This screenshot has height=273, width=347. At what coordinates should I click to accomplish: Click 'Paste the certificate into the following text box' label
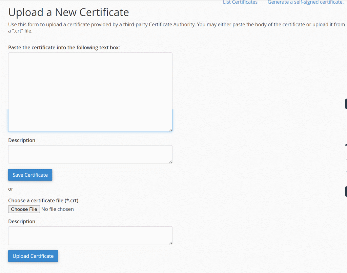[x=64, y=47]
